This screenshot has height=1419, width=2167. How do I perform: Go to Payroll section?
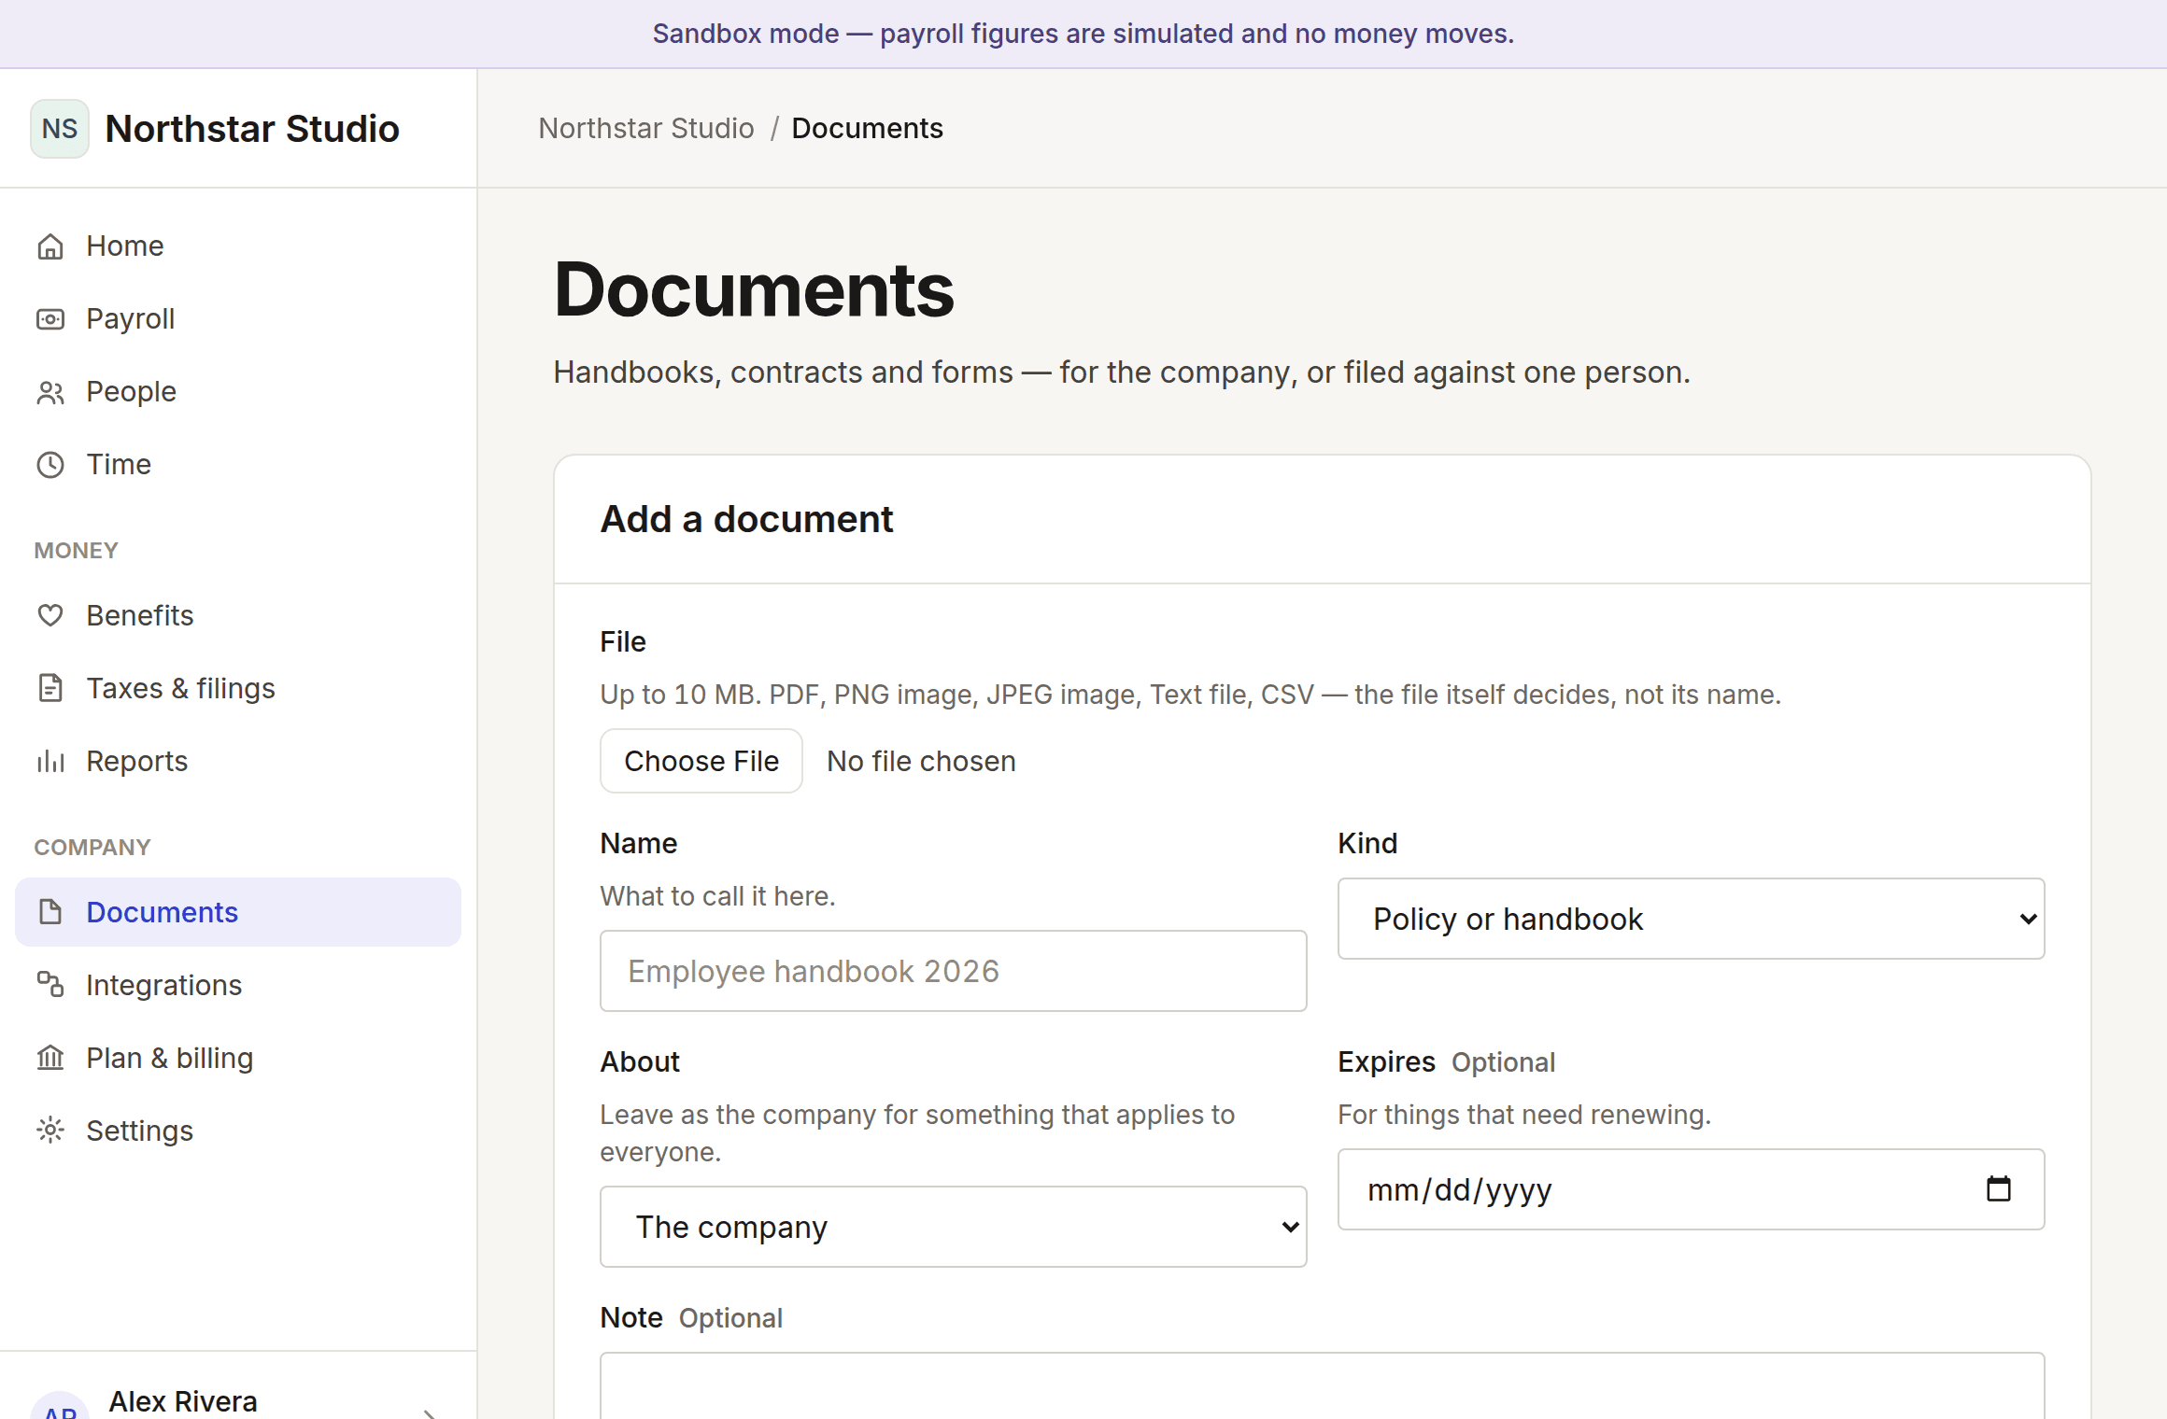(x=238, y=319)
